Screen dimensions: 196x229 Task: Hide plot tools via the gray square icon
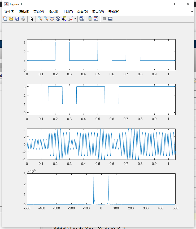pos(104,19)
